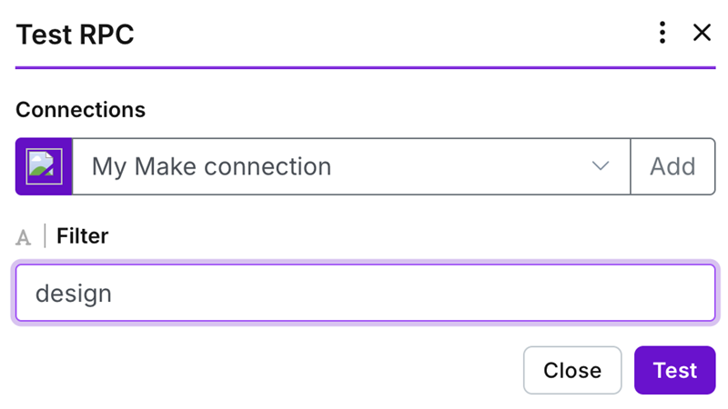The height and width of the screenshot is (409, 728).
Task: Click empty space right of design text
Action: [409, 293]
